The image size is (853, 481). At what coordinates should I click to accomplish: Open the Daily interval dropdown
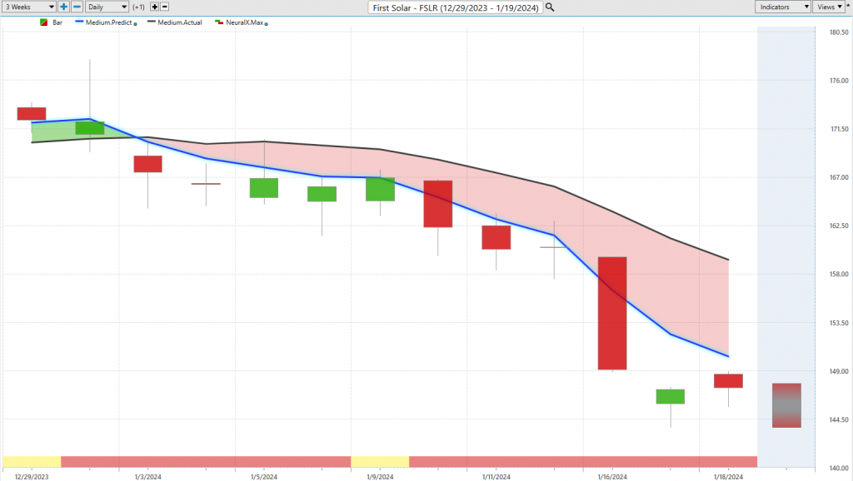coord(107,7)
